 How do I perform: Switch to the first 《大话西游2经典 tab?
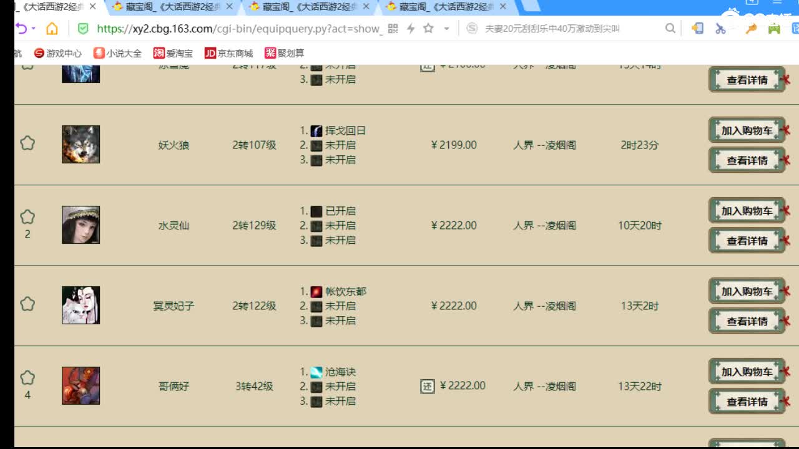coord(53,7)
